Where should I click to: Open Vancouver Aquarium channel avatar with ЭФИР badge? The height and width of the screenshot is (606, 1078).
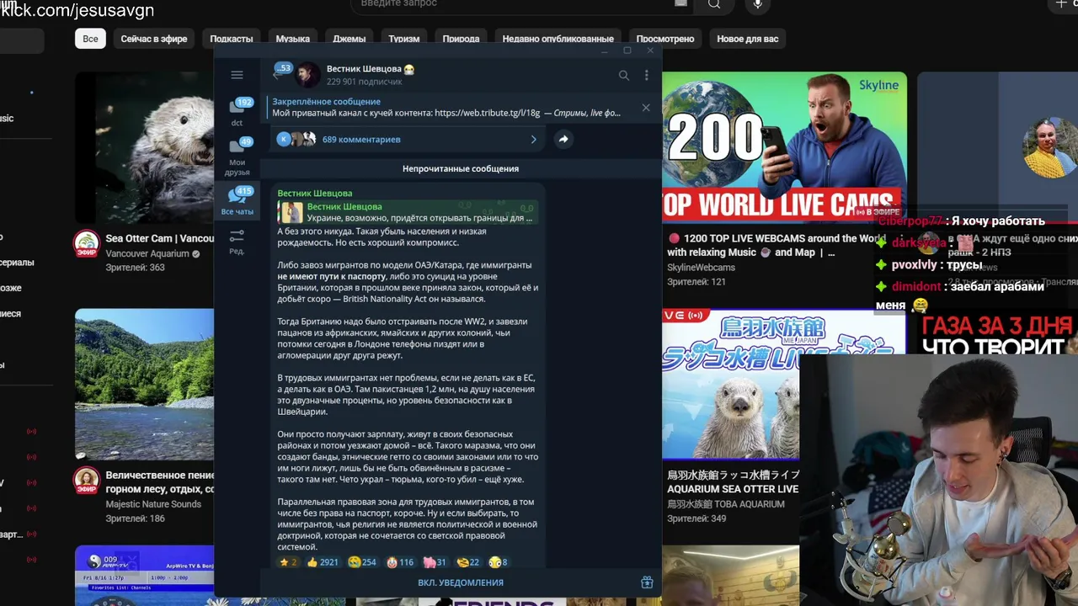87,244
